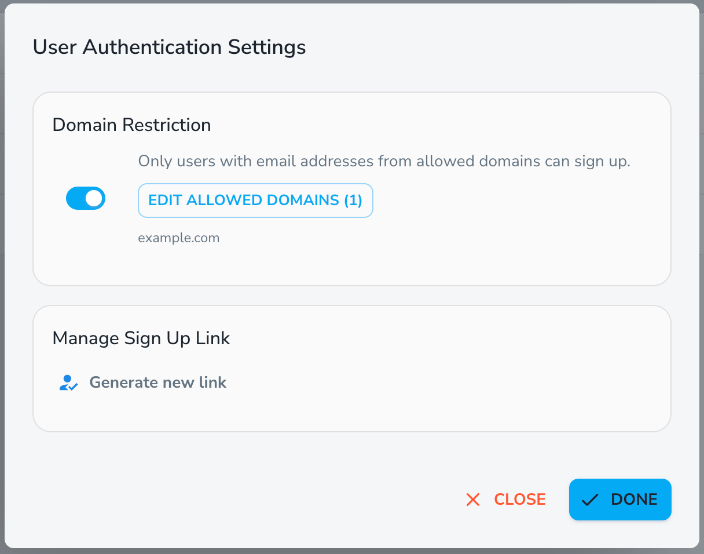Click the white knob of the domain toggle
The width and height of the screenshot is (704, 554).
coord(94,198)
